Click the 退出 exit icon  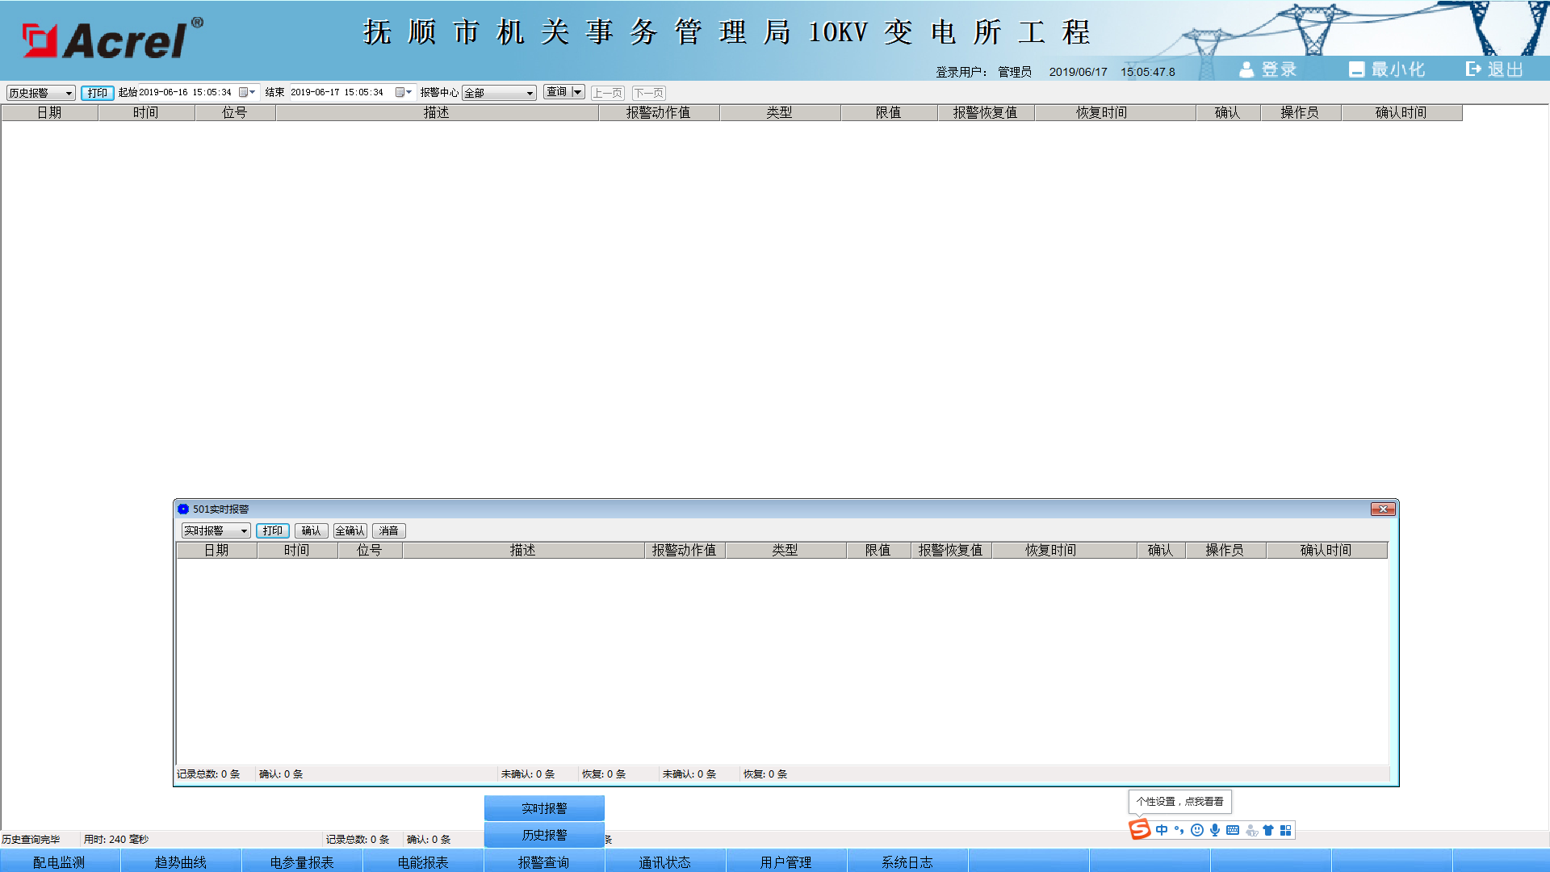coord(1473,69)
